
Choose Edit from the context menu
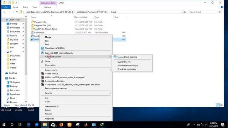coord(47,41)
